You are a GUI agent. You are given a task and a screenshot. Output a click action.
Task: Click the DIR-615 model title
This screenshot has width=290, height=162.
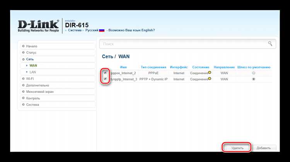click(x=77, y=25)
